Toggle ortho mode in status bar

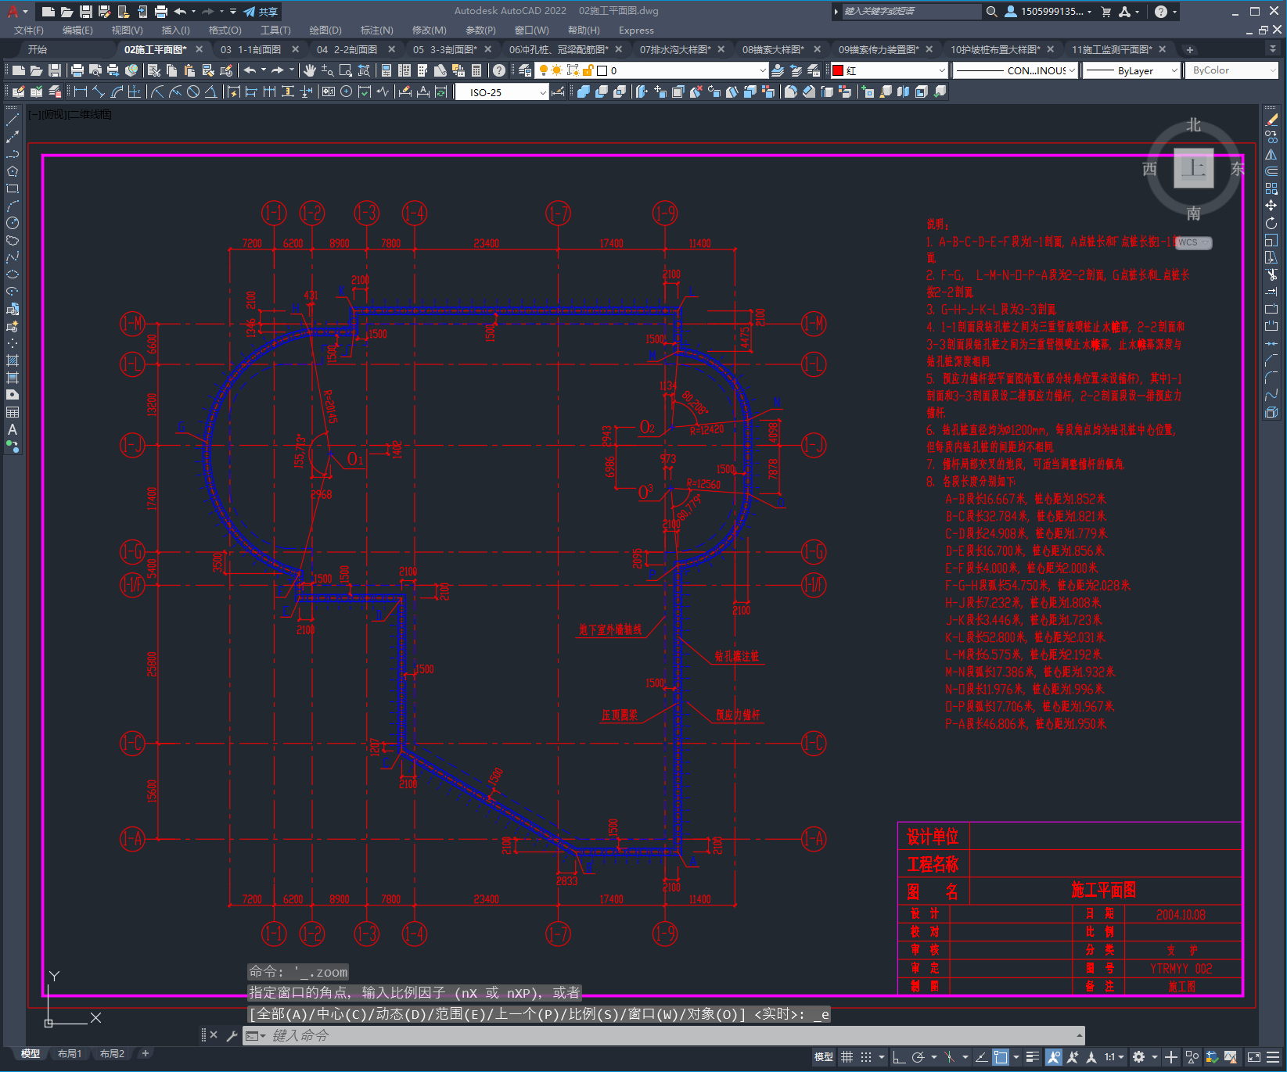point(899,1057)
